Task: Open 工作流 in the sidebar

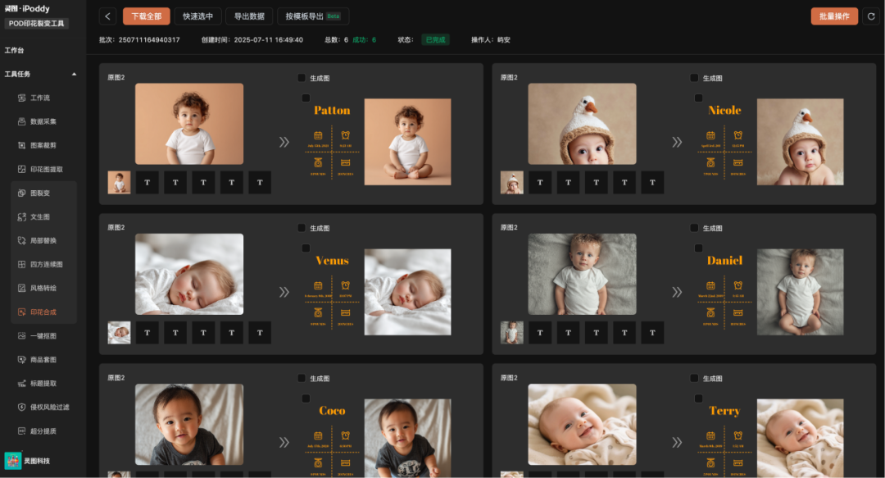Action: (x=40, y=98)
